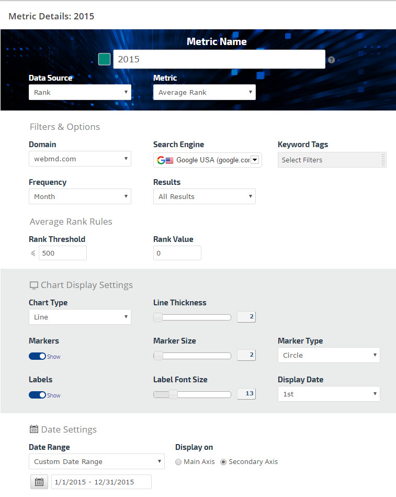This screenshot has width=396, height=497.
Task: Open the Frequency Month dropdown
Action: tap(80, 196)
